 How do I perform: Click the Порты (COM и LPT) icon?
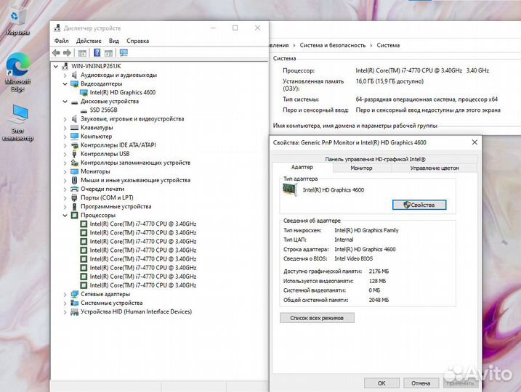pos(74,198)
